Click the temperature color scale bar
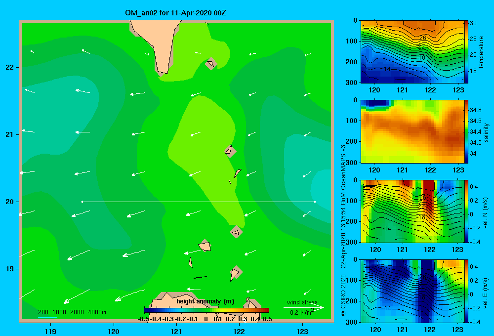The height and width of the screenshot is (336, 494). coord(466,52)
